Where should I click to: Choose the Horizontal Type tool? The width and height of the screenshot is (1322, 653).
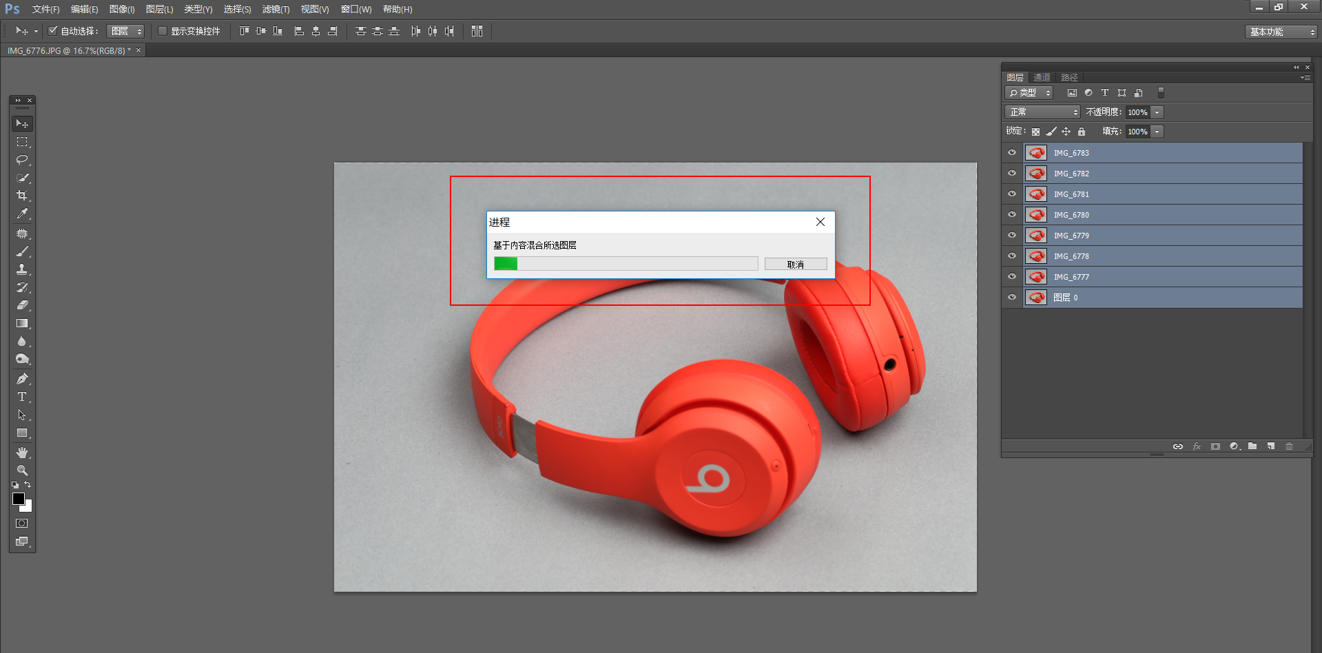tap(22, 397)
